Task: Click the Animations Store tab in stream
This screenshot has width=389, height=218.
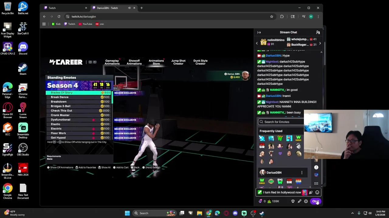Action: (x=156, y=62)
